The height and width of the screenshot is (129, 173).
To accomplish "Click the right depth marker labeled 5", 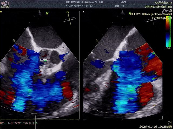I will [97, 41].
